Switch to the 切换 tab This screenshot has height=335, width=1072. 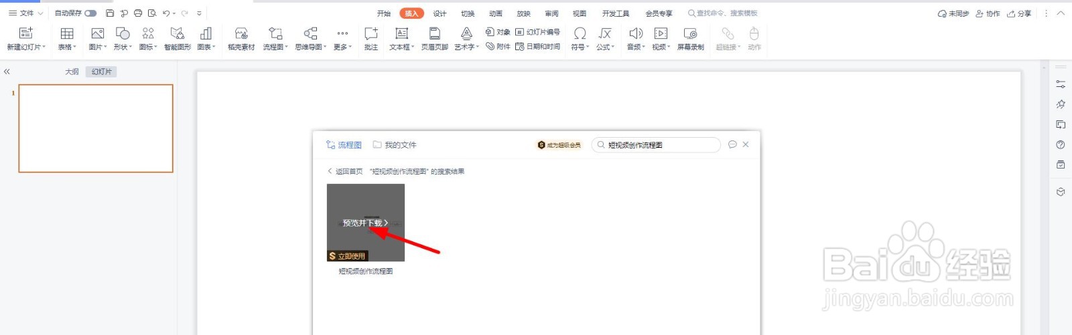click(x=468, y=13)
